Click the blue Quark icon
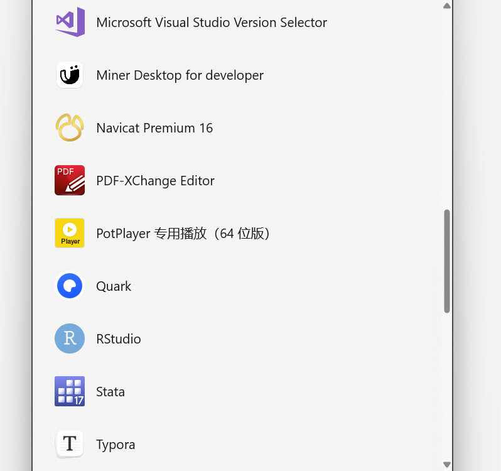The width and height of the screenshot is (501, 471). tap(70, 286)
